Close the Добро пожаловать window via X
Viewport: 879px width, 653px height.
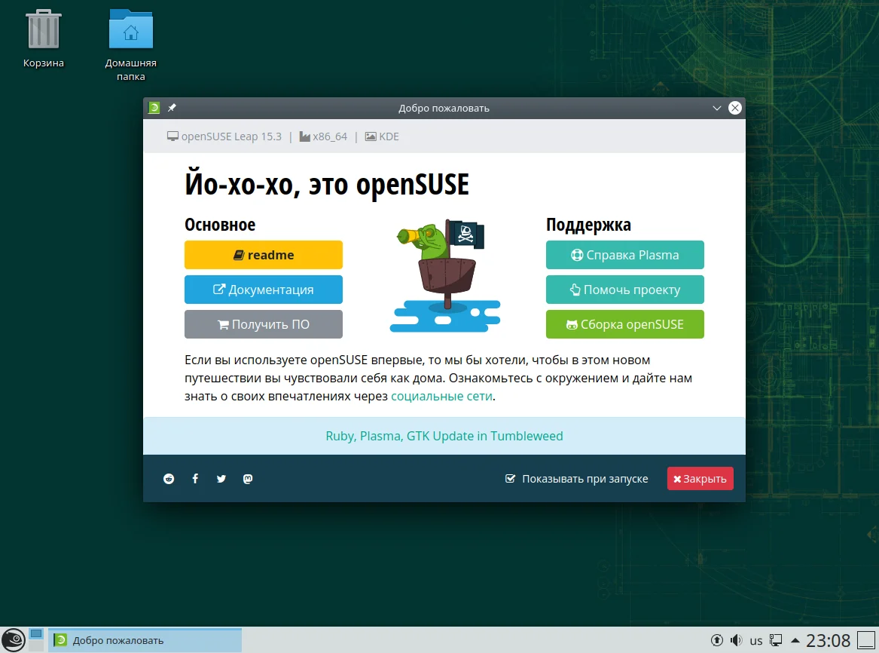tap(735, 109)
